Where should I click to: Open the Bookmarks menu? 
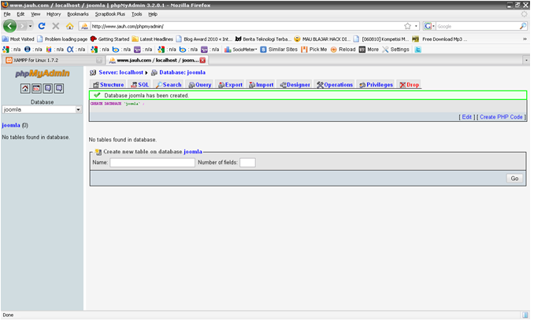78,14
